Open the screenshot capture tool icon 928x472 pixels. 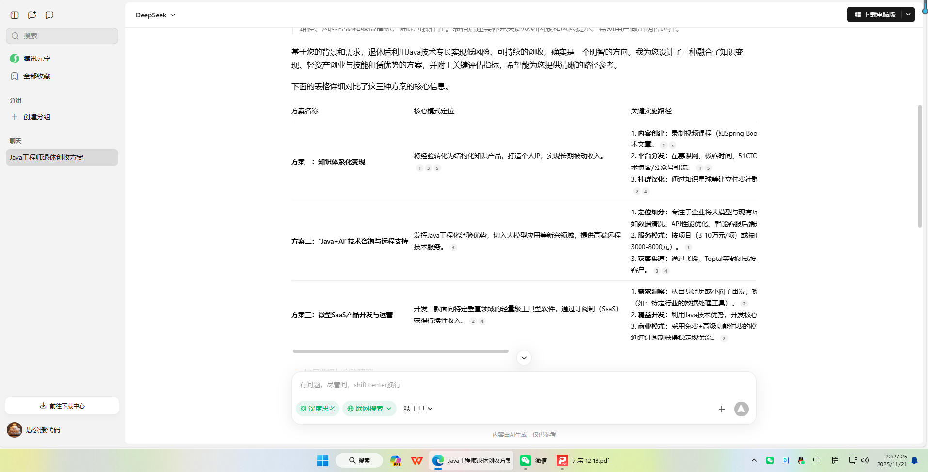49,15
